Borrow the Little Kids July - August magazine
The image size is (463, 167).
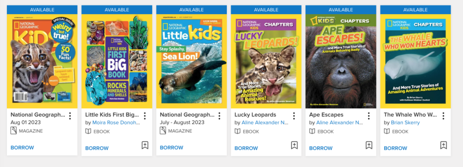coord(171,148)
